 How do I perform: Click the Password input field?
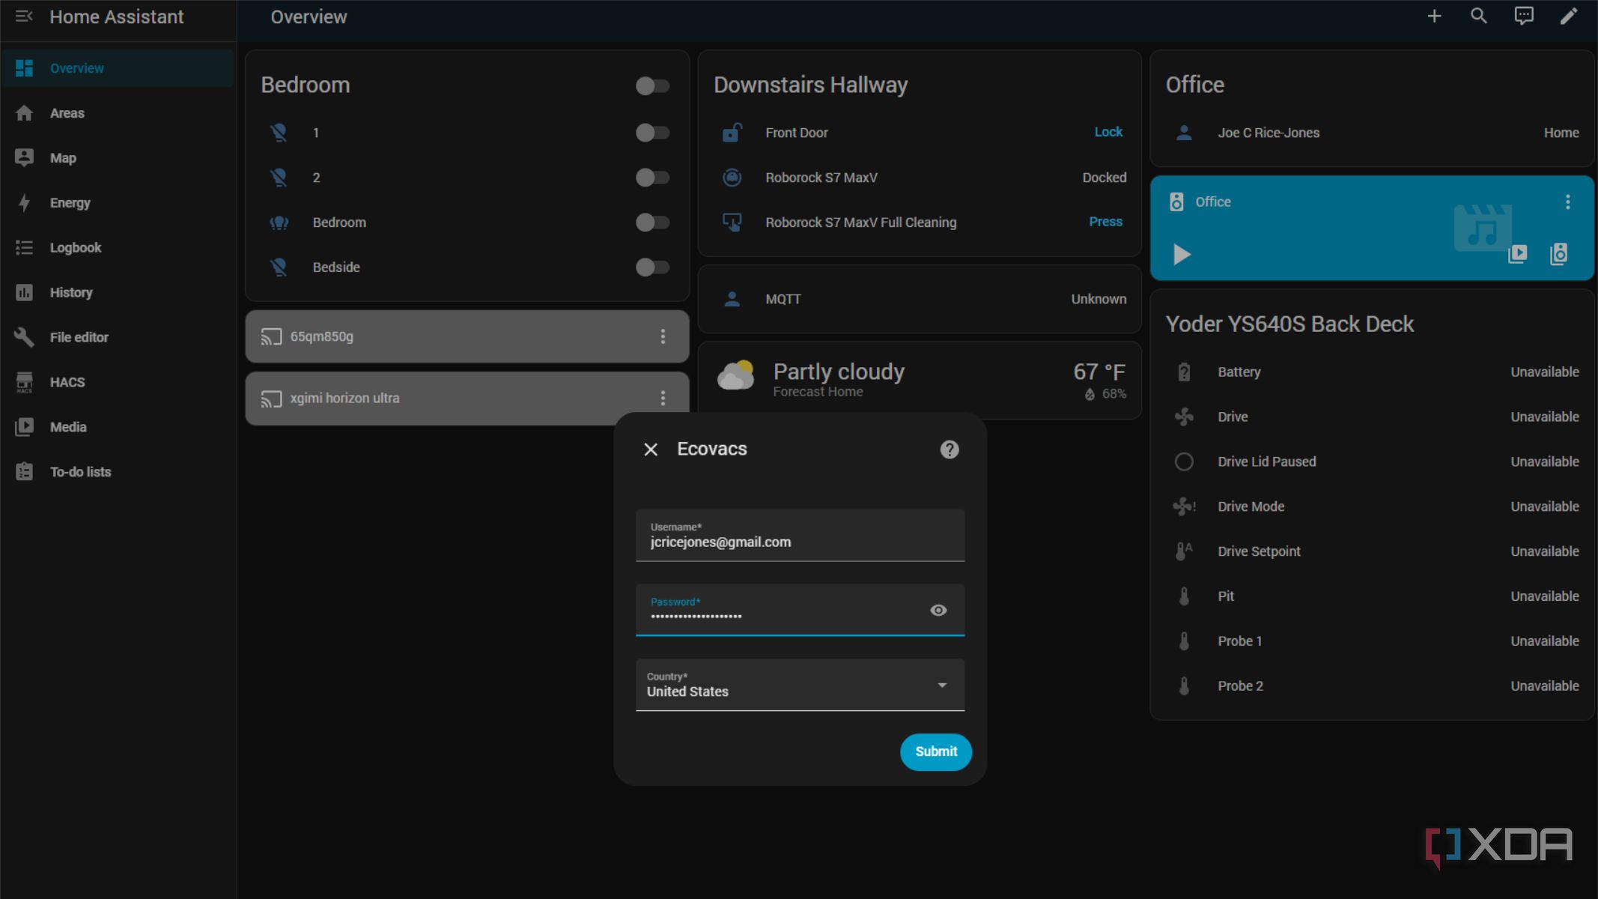pos(800,610)
